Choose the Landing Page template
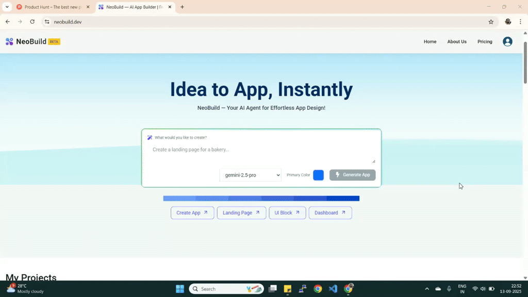The height and width of the screenshot is (297, 528). 241,213
